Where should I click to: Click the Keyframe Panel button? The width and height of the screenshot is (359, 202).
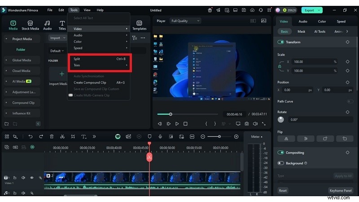pyautogui.click(x=341, y=190)
